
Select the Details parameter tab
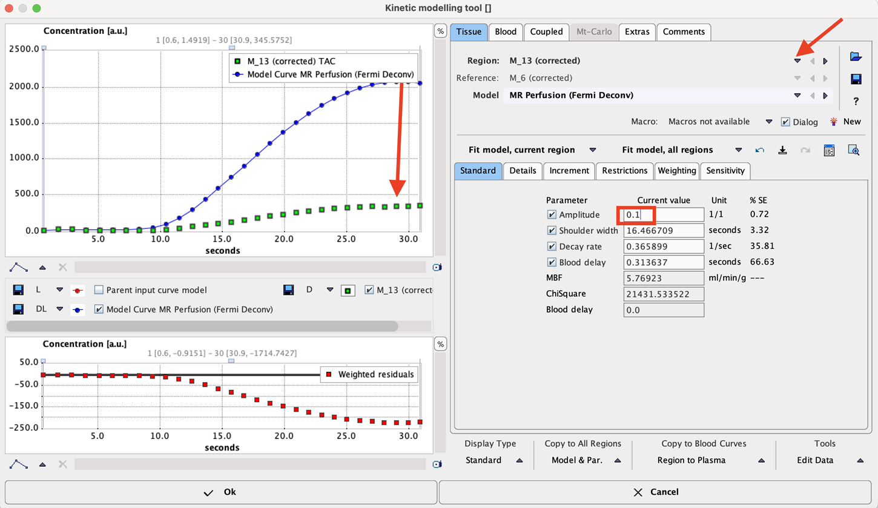coord(523,171)
